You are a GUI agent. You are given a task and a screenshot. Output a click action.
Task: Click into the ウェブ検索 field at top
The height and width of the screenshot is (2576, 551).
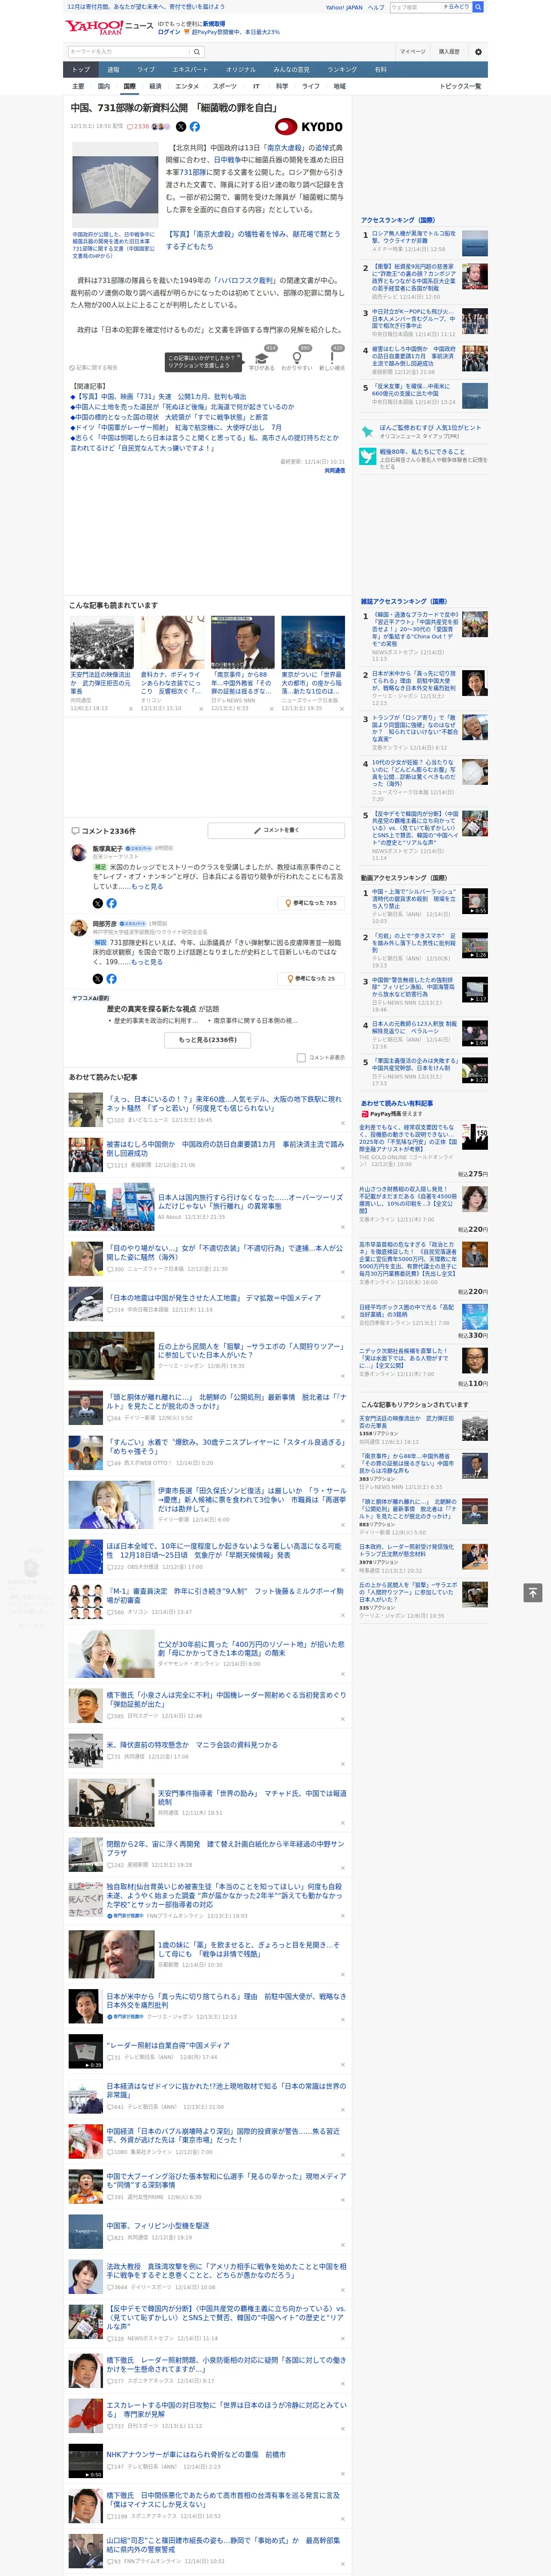coord(416,7)
